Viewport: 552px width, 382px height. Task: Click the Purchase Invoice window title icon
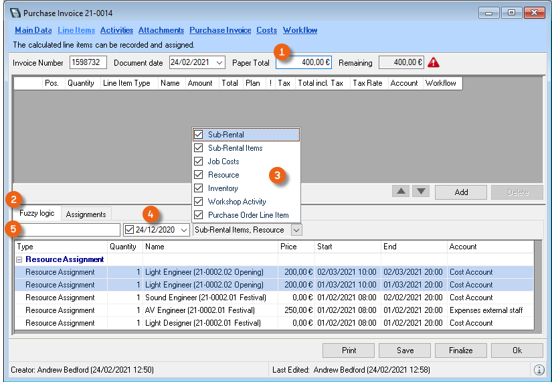(x=15, y=13)
